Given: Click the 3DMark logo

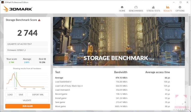Looking at the screenshot, I should (x=18, y=9).
